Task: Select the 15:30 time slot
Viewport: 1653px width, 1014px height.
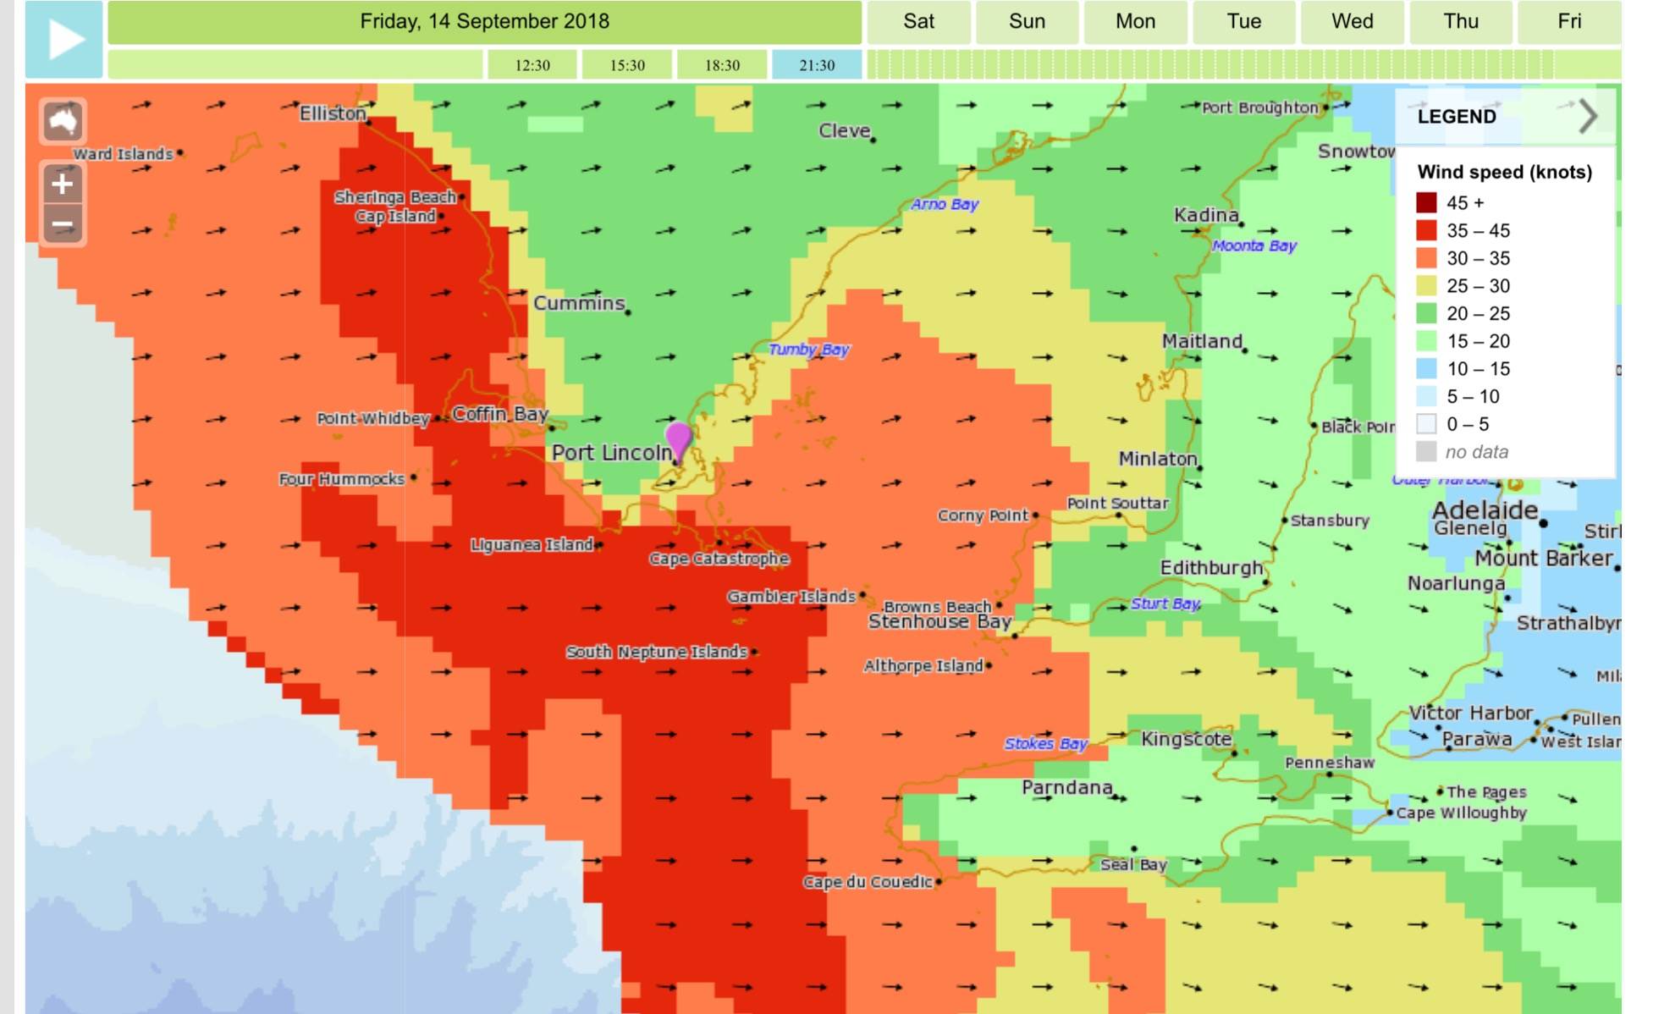Action: tap(627, 65)
